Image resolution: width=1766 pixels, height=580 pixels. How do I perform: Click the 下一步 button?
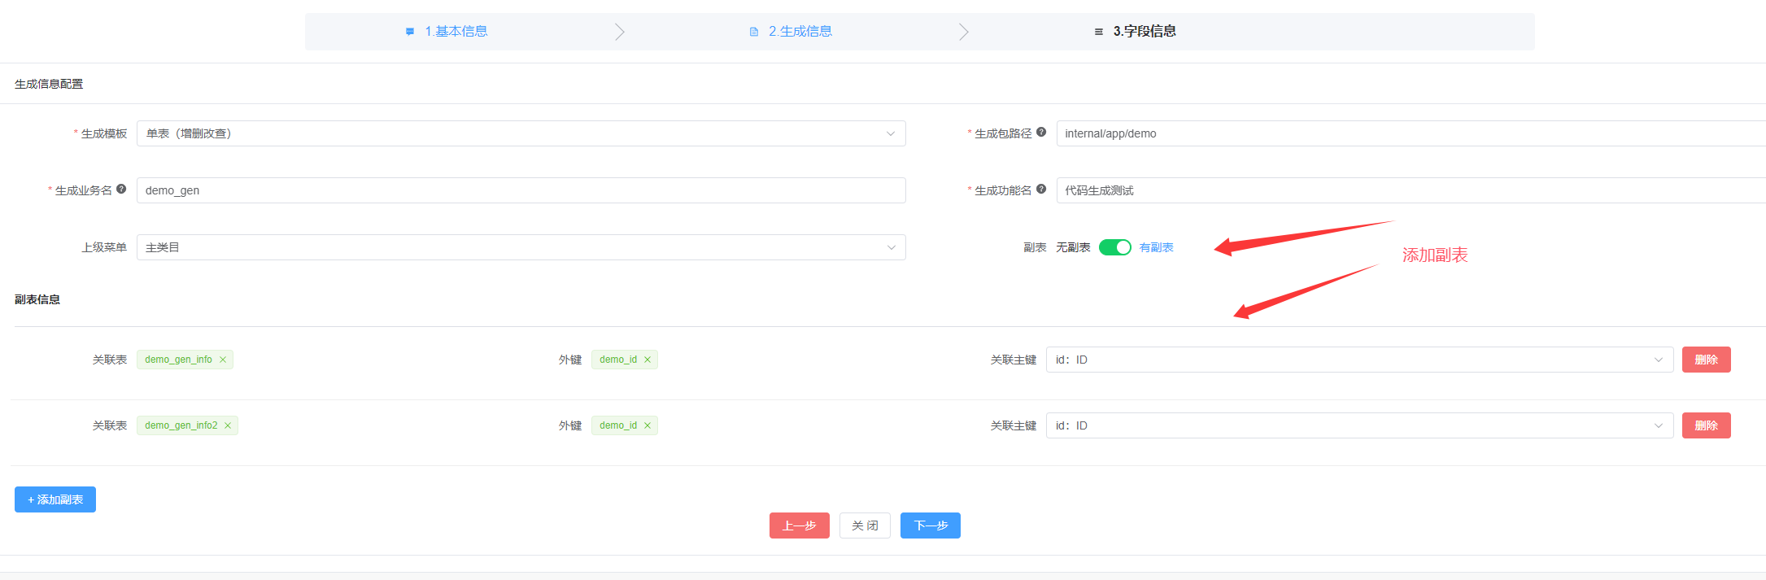coord(930,525)
